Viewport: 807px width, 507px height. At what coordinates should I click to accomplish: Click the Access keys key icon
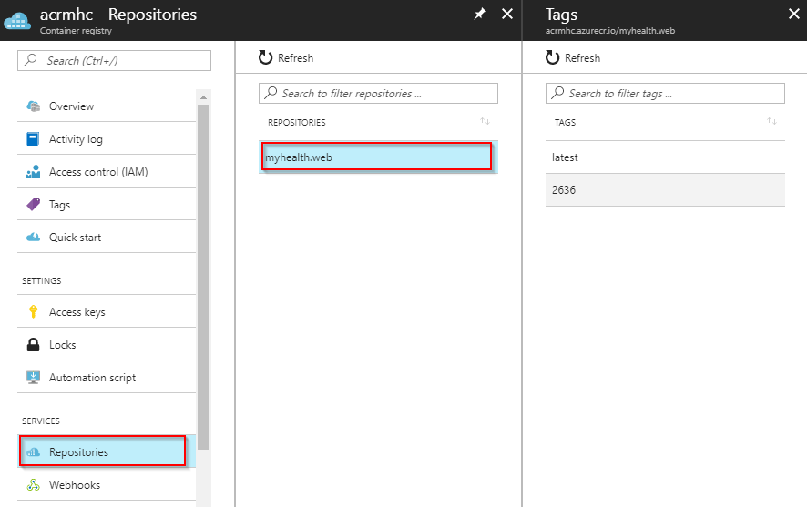click(x=34, y=311)
